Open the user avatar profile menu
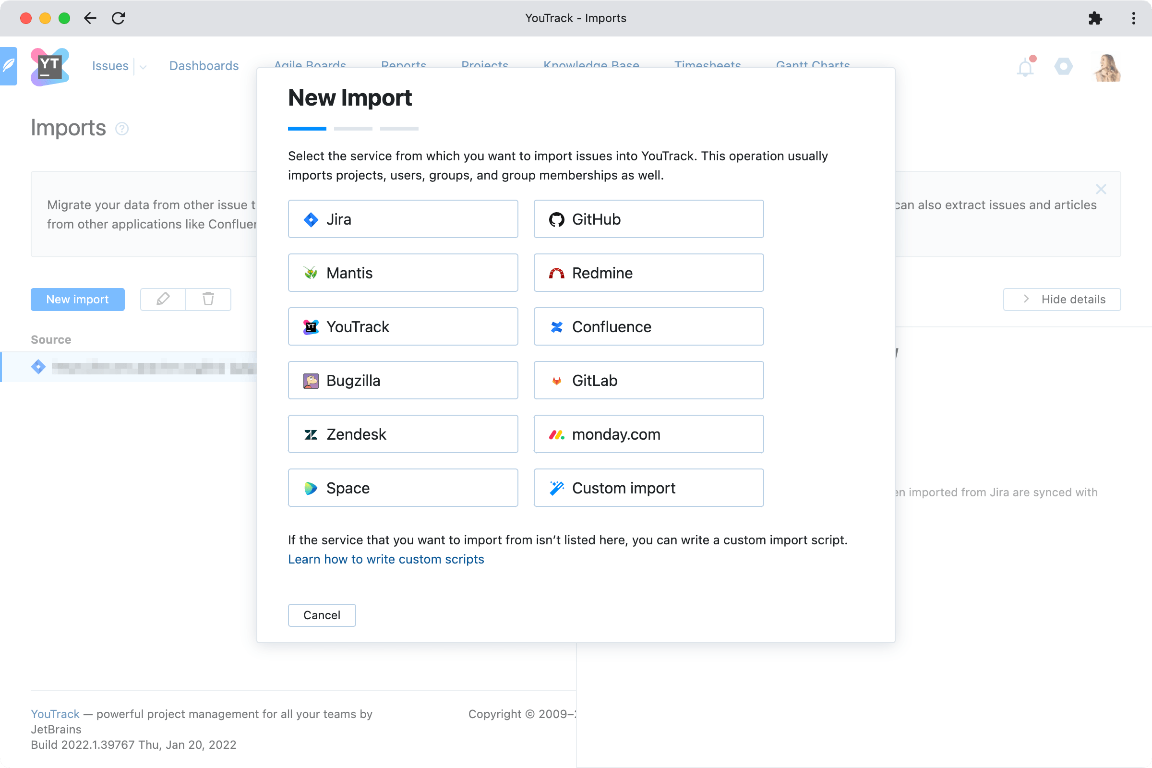Viewport: 1152px width, 768px height. tap(1107, 67)
